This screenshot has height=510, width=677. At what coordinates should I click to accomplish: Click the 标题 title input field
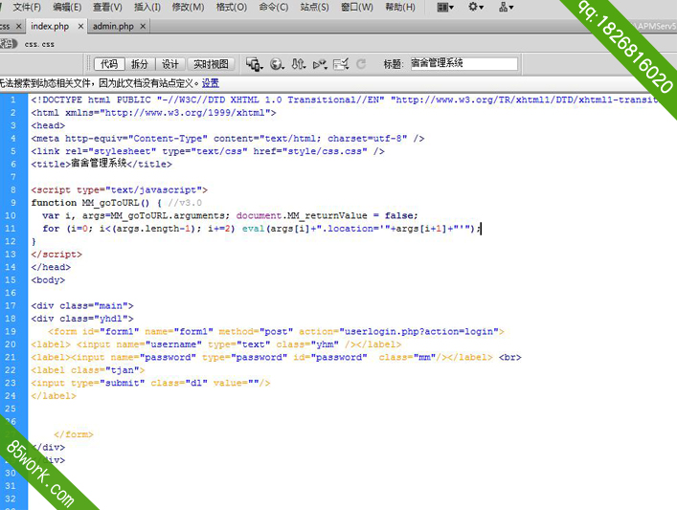tap(463, 63)
